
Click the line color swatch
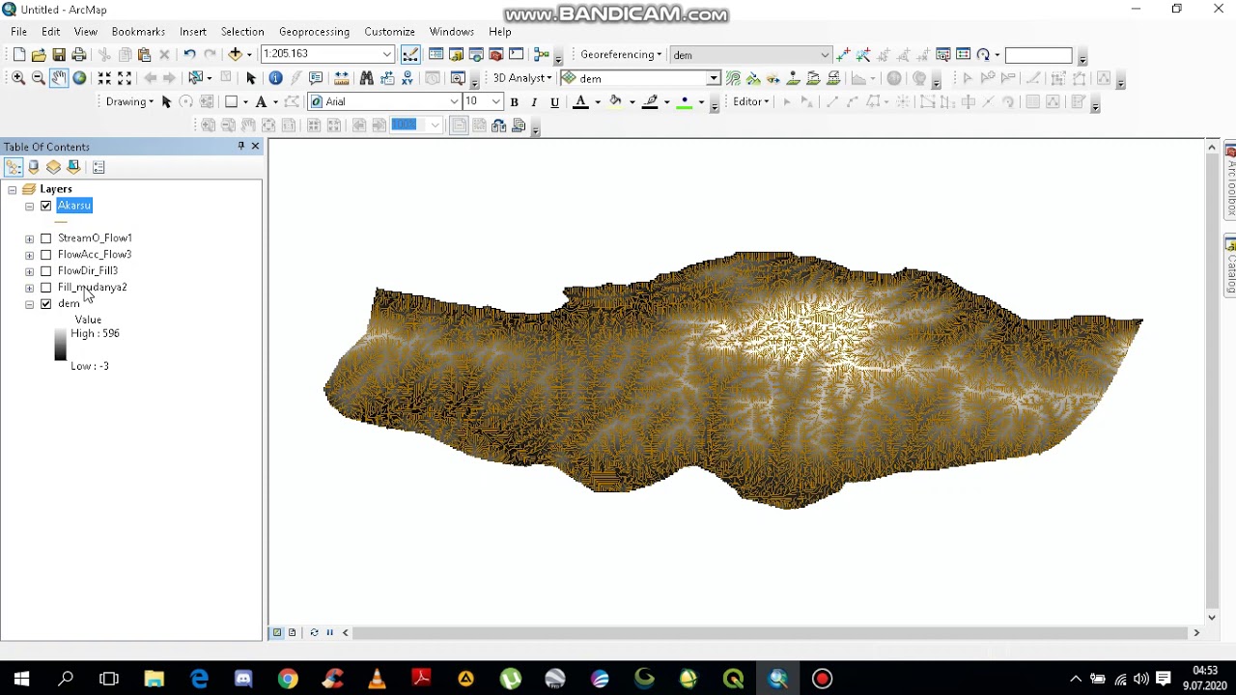(x=650, y=102)
